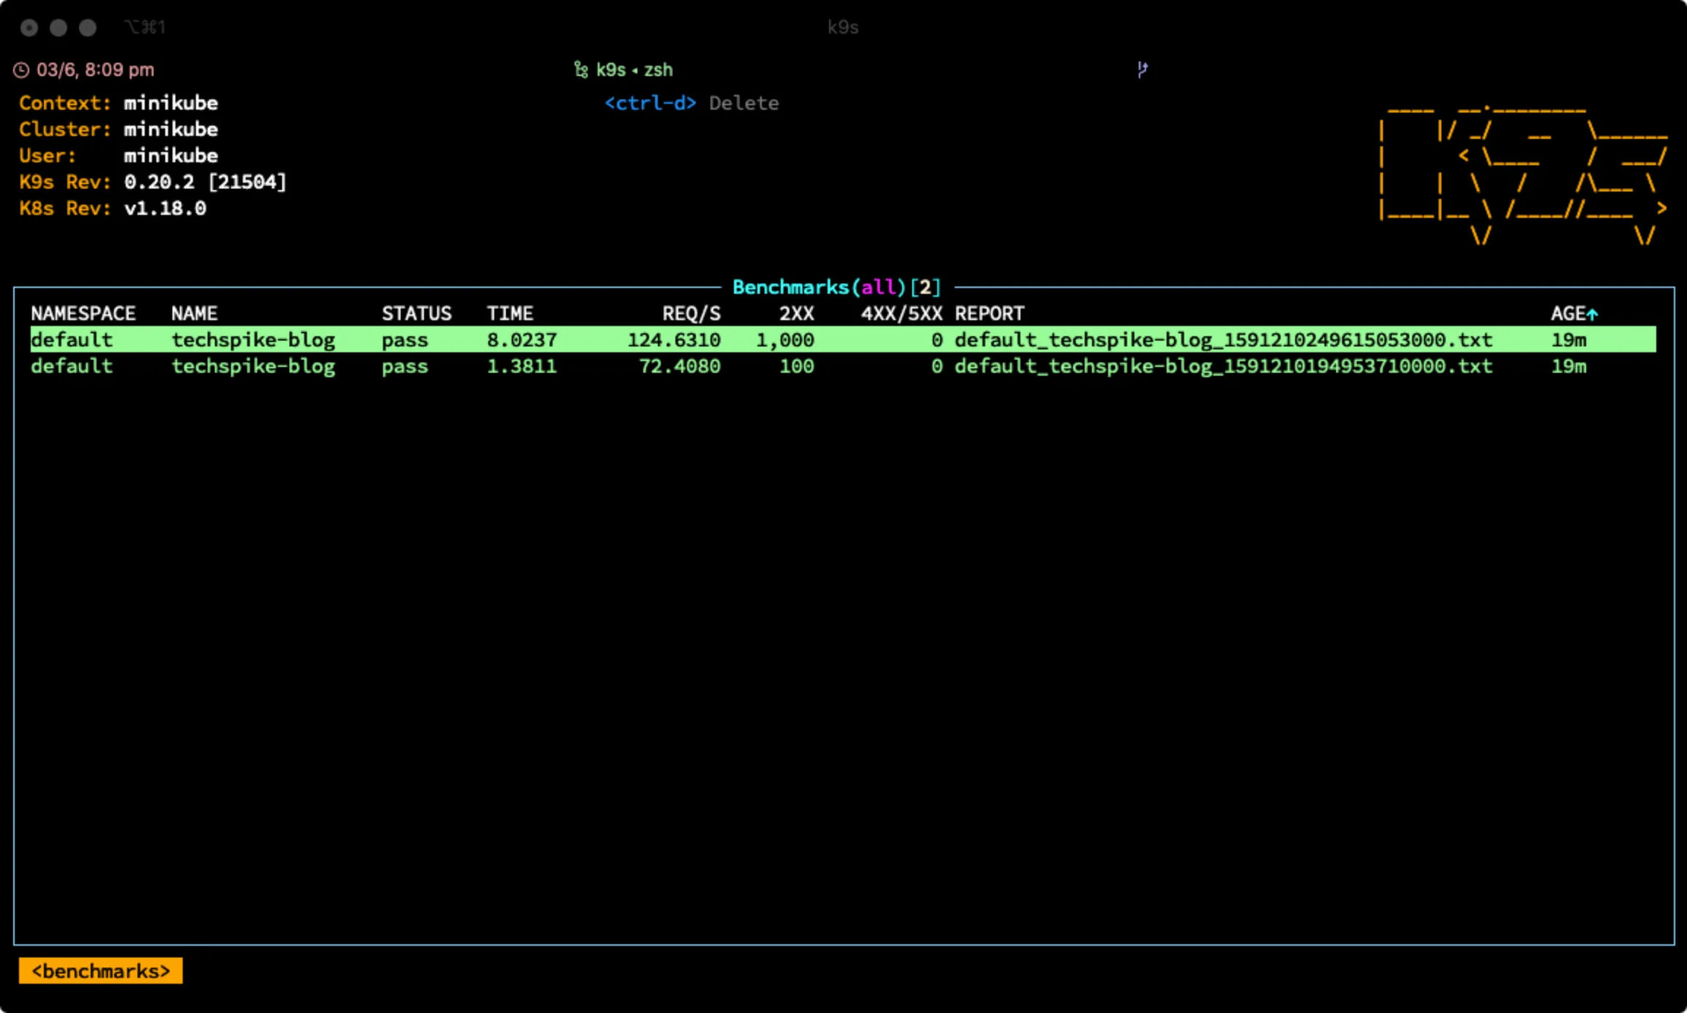1687x1013 pixels.
Task: Minimize the k9s terminal window
Action: pyautogui.click(x=58, y=28)
